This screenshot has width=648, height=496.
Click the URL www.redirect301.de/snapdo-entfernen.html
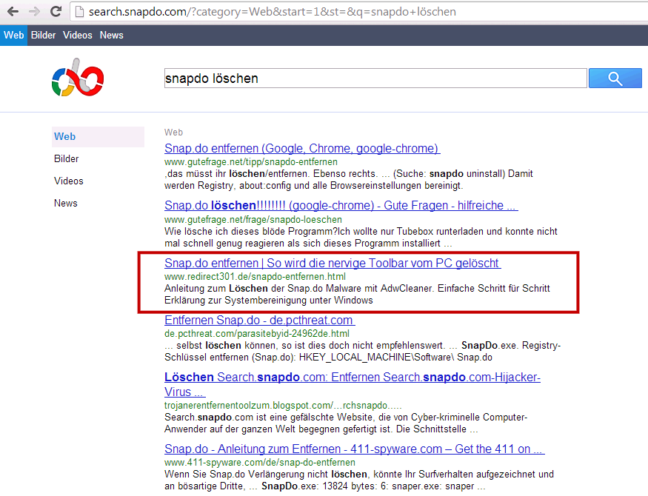(255, 277)
